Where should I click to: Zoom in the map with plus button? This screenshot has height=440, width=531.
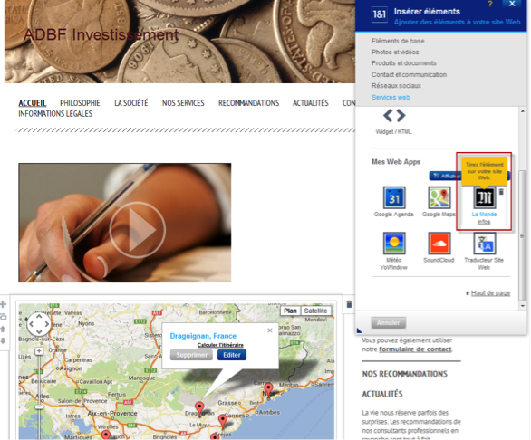pos(39,351)
